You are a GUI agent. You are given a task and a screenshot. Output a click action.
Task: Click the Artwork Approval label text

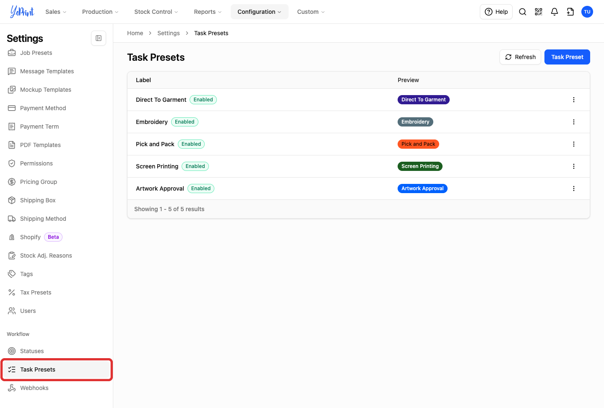pyautogui.click(x=160, y=189)
